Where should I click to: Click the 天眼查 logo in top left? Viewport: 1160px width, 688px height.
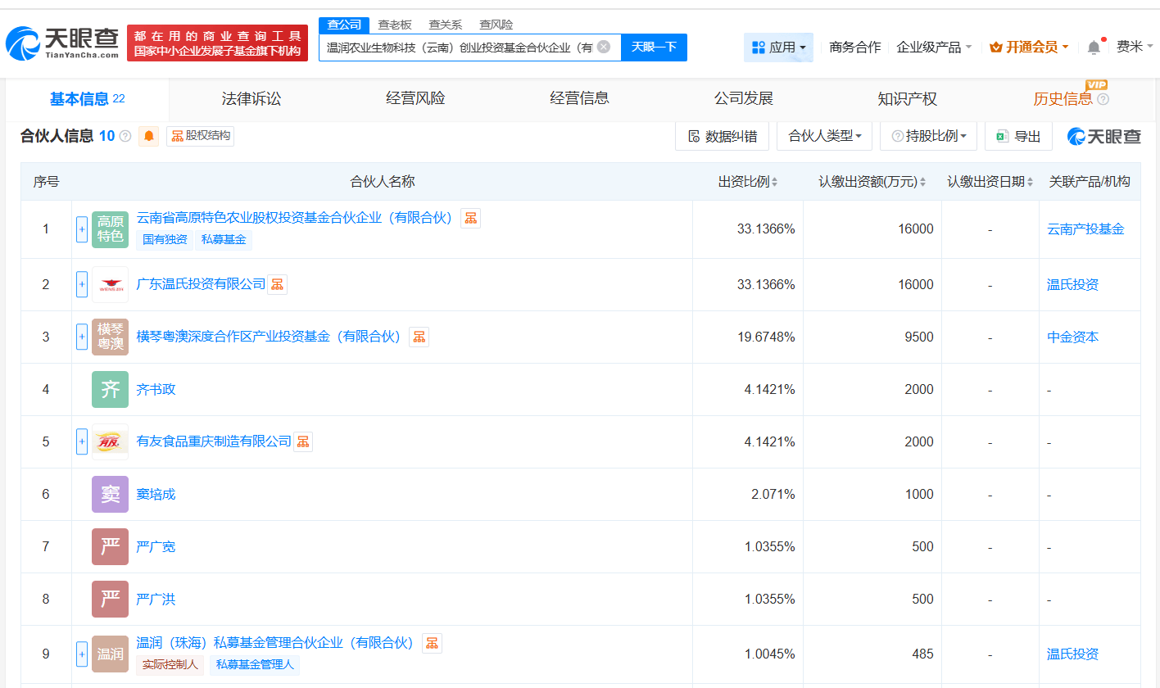tap(61, 43)
